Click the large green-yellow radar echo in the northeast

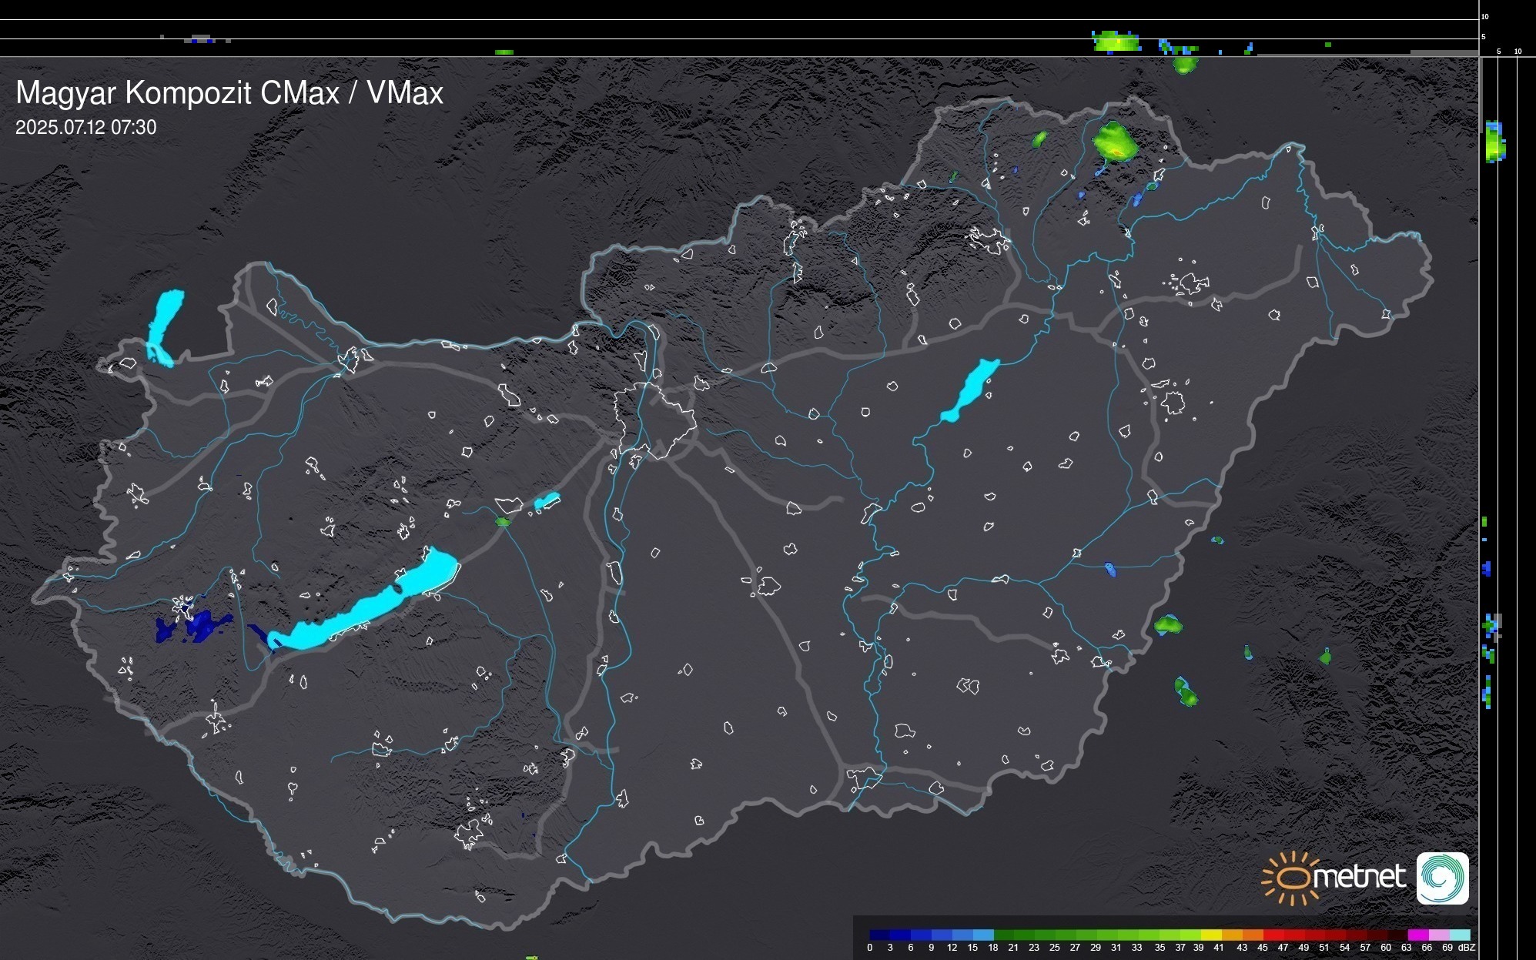coord(1115,141)
